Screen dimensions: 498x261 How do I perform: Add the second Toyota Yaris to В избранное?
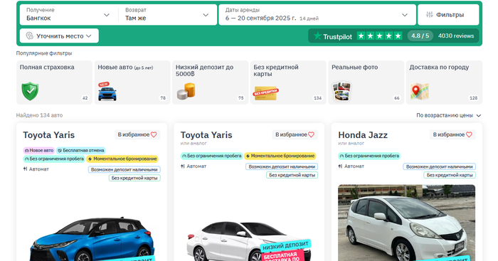click(x=295, y=134)
